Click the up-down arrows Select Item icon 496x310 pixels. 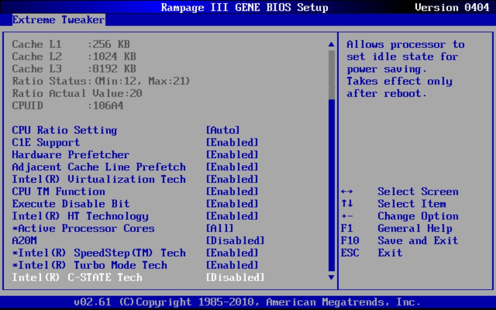(x=346, y=204)
